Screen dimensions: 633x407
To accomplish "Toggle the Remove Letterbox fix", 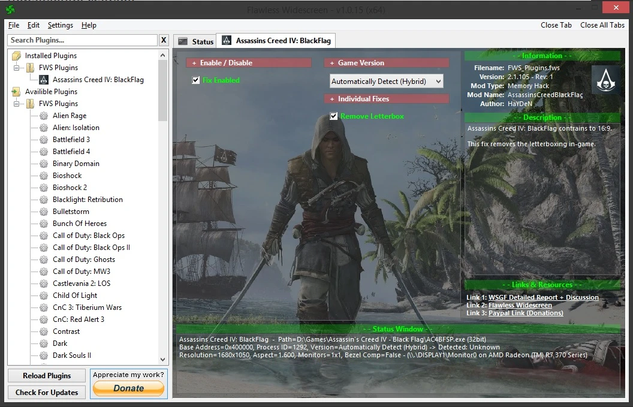I will [x=334, y=117].
